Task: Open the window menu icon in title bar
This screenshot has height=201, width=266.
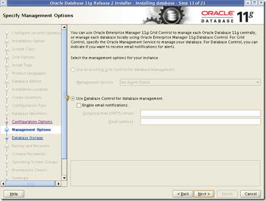Action: (3, 3)
